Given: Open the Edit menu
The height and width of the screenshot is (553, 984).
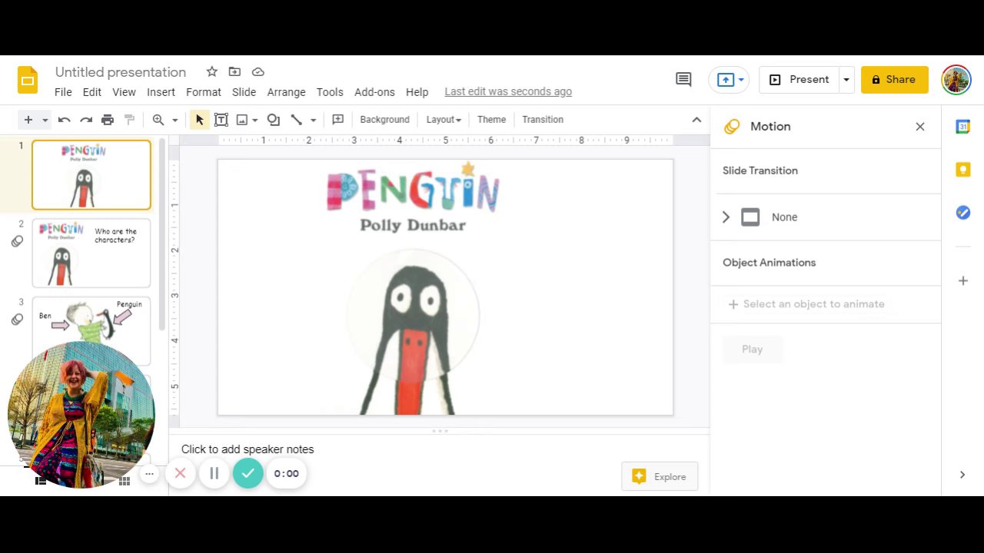Looking at the screenshot, I should [x=92, y=92].
